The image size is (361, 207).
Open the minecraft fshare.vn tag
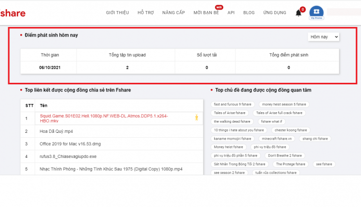[277, 139]
